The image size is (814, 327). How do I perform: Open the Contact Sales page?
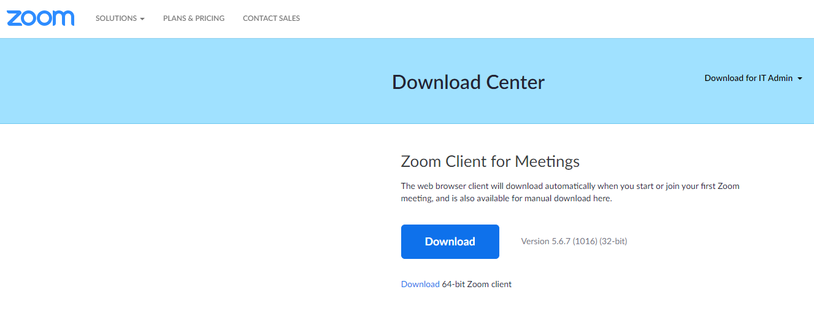pos(271,18)
